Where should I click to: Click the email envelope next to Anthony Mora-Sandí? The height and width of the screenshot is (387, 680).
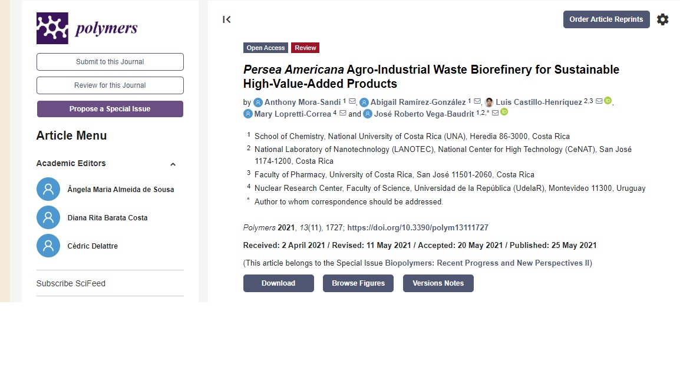(352, 101)
